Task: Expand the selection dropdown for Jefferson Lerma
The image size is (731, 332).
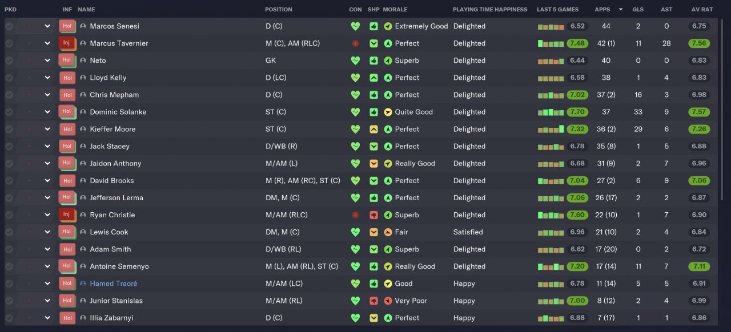Action: click(47, 198)
